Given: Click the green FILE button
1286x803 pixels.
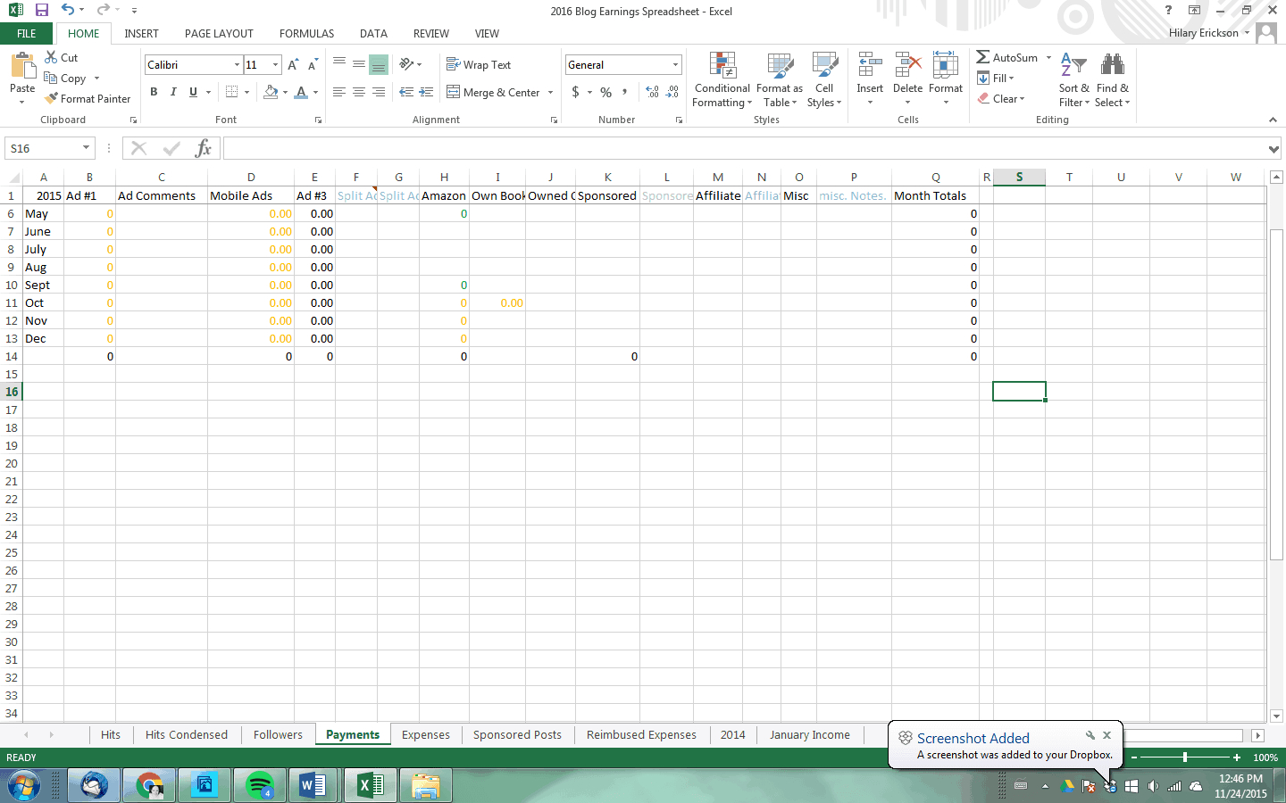Looking at the screenshot, I should (27, 34).
